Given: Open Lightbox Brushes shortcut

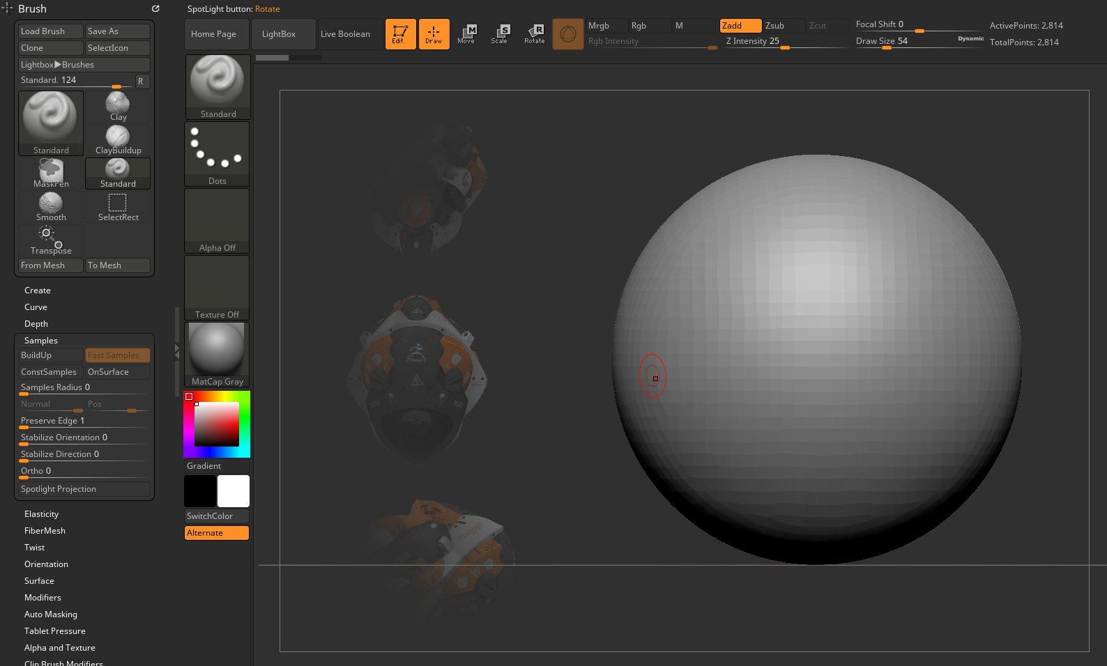Looking at the screenshot, I should coord(84,65).
